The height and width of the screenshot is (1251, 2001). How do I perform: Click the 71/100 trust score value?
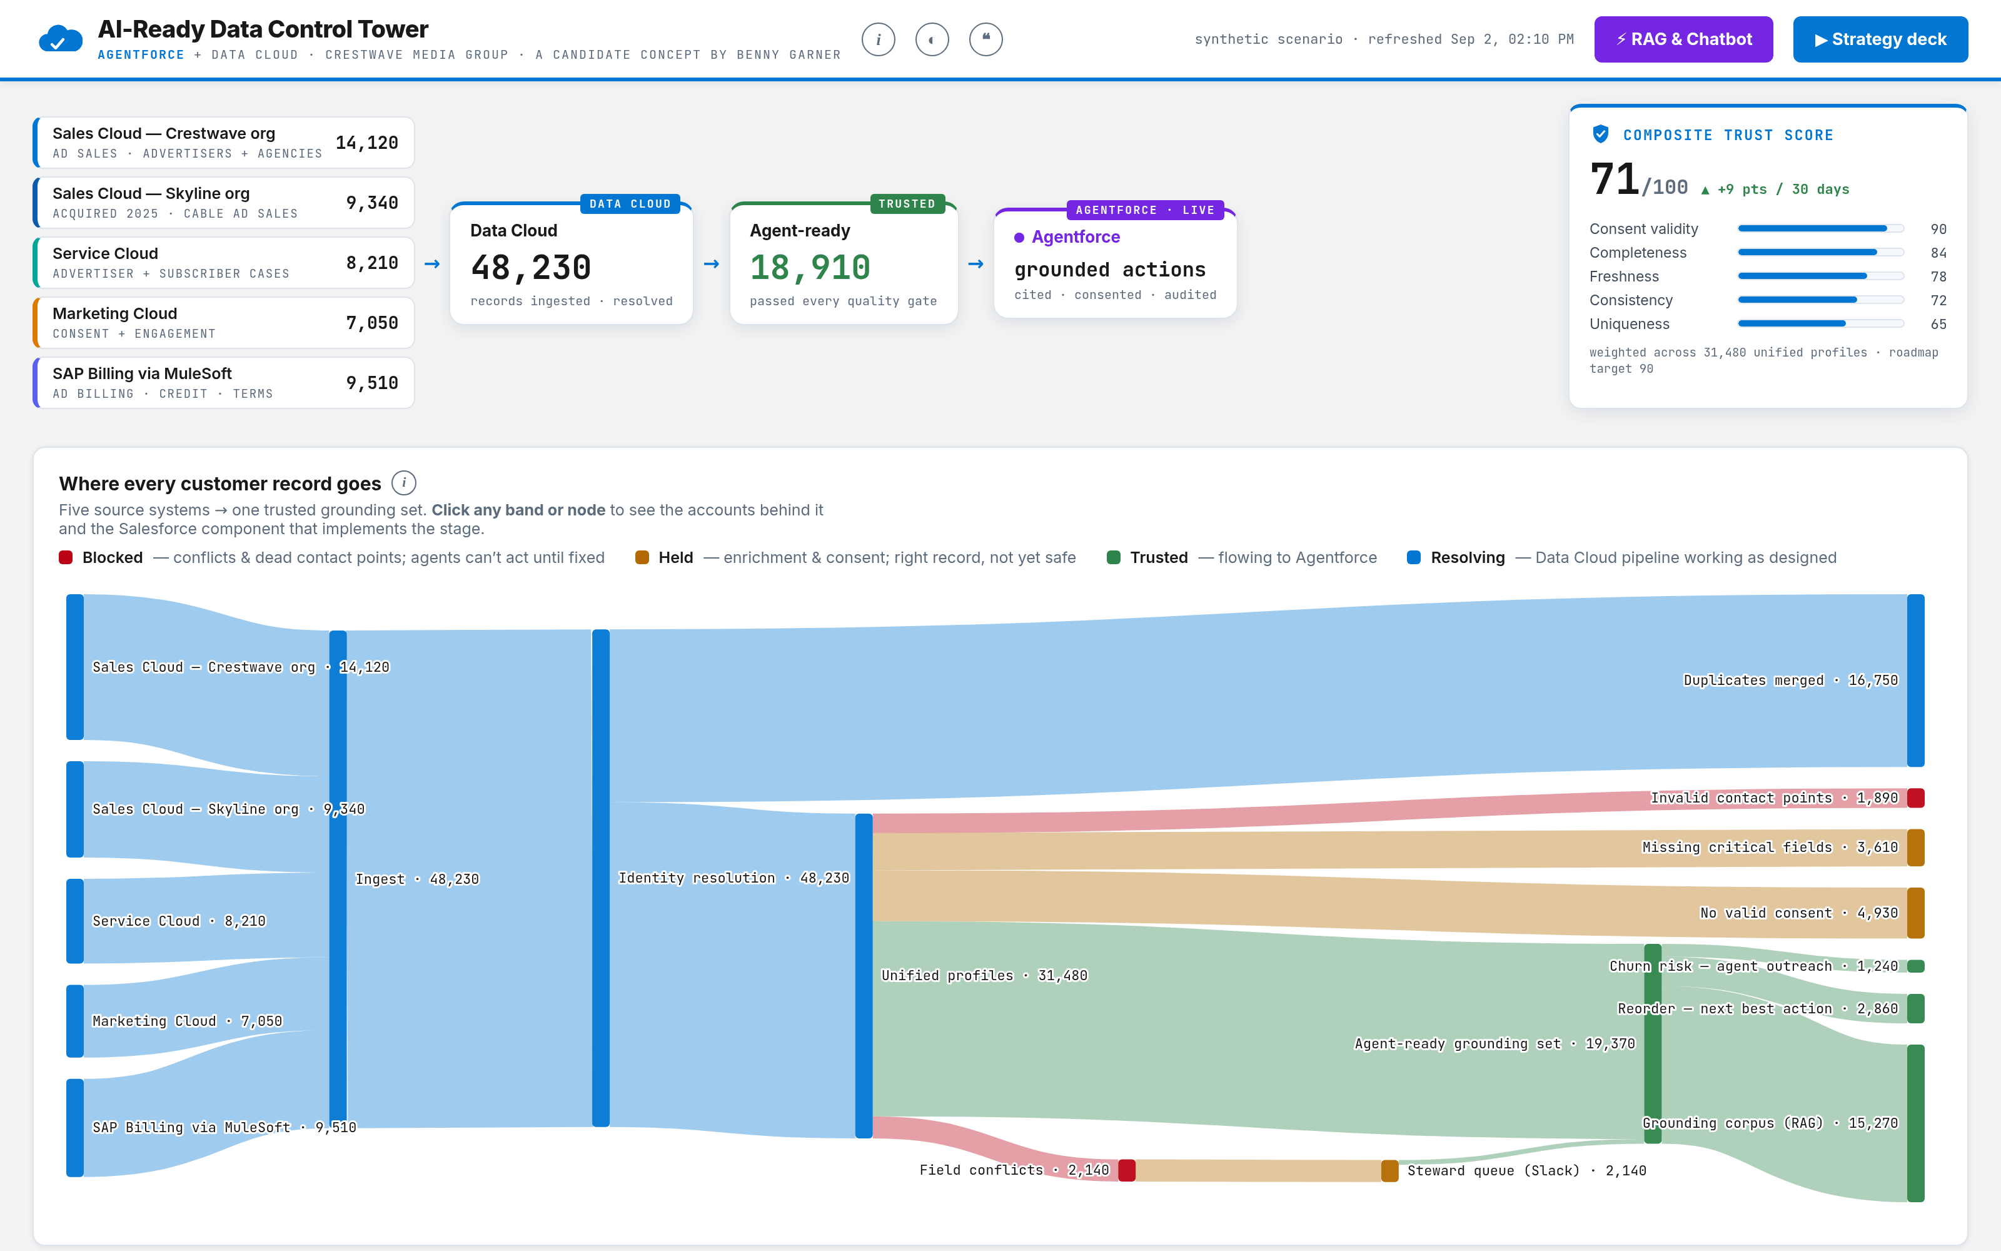(x=1639, y=180)
